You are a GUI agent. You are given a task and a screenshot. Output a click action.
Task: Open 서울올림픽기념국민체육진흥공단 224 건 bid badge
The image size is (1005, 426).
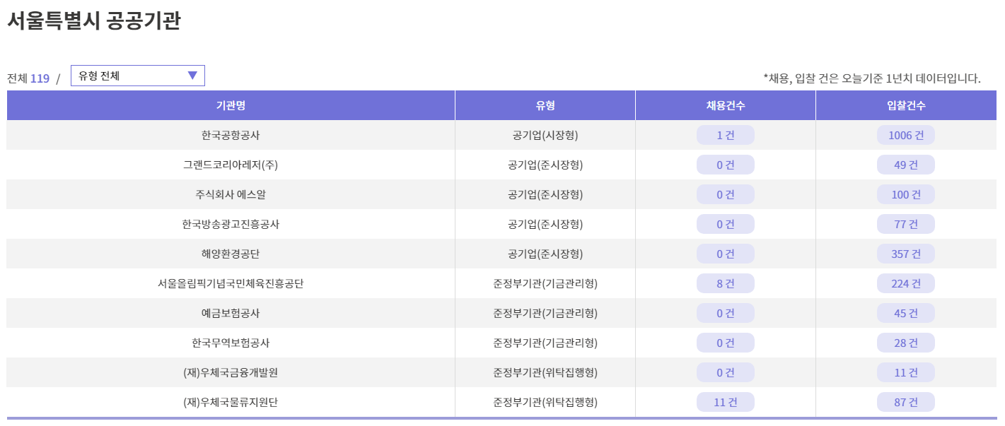[906, 283]
